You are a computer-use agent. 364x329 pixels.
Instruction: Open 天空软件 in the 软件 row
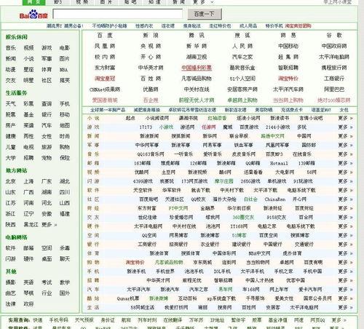coord(143,190)
